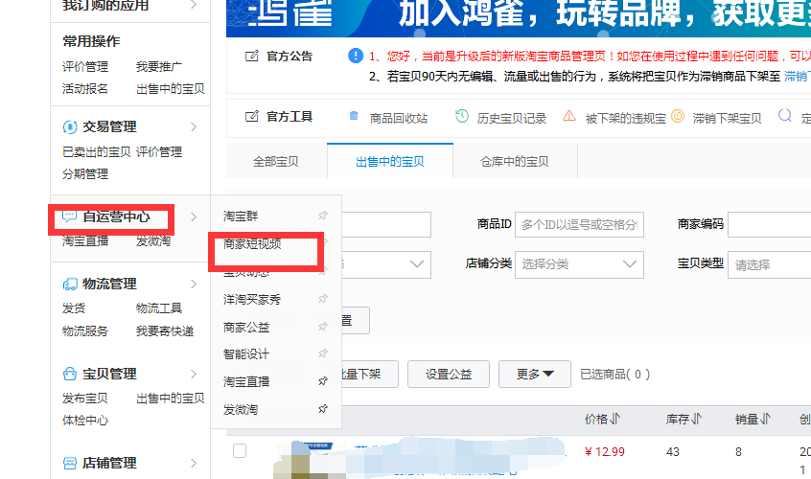This screenshot has width=811, height=479.
Task: Click the 被下架的违规宝 warning triangle icon
Action: pyautogui.click(x=568, y=116)
